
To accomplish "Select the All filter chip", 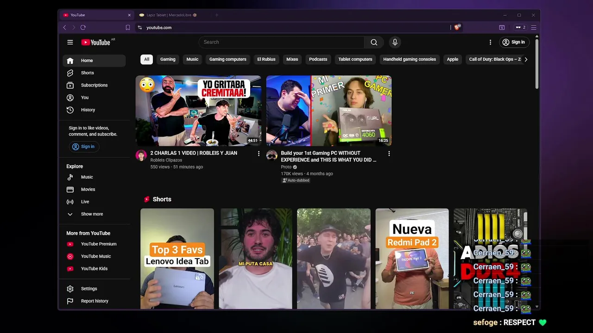I will coord(146,59).
